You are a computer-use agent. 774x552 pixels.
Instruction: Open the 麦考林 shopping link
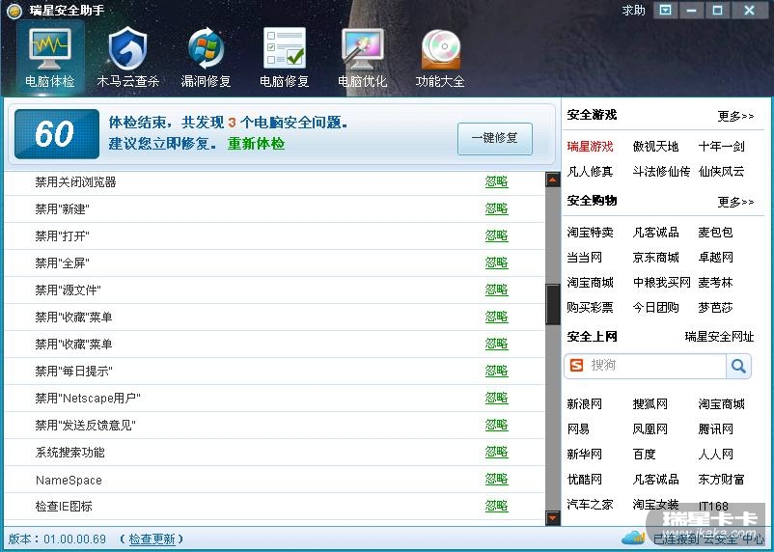(x=715, y=283)
